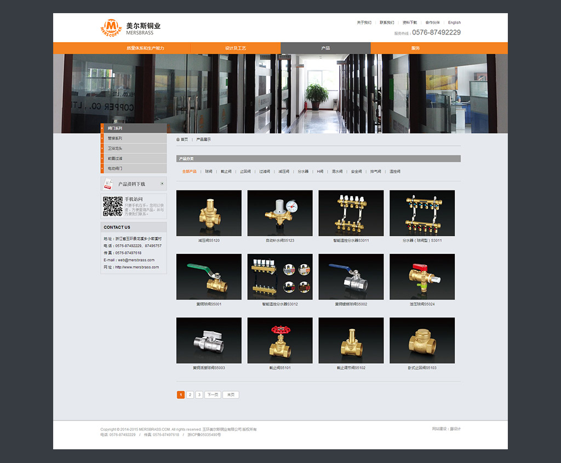
Task: Click arrow beside 产品资料下载
Action: [162, 184]
